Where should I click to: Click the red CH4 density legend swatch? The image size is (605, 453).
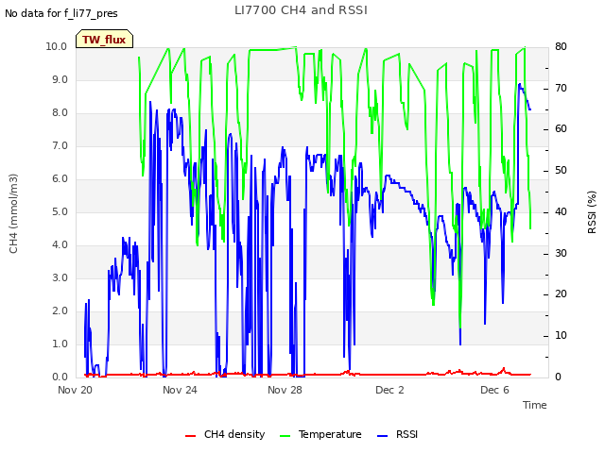pos(190,436)
